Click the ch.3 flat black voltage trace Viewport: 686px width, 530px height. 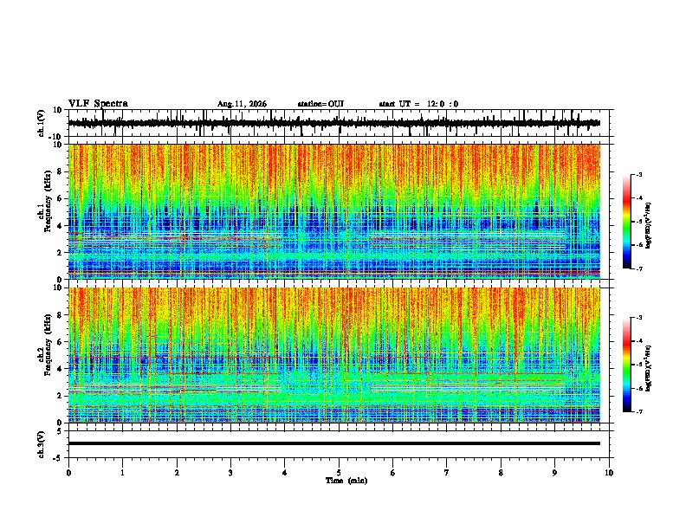(x=333, y=443)
